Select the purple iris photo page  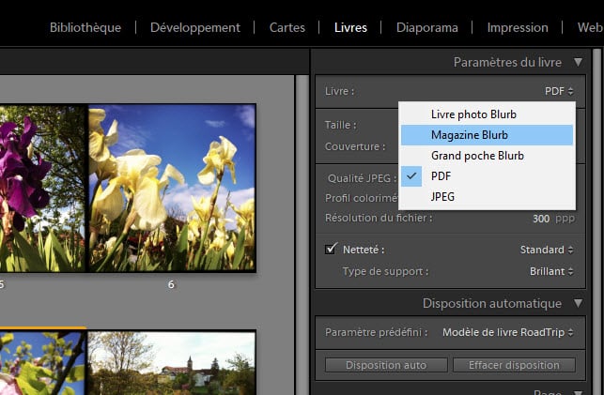(42, 188)
